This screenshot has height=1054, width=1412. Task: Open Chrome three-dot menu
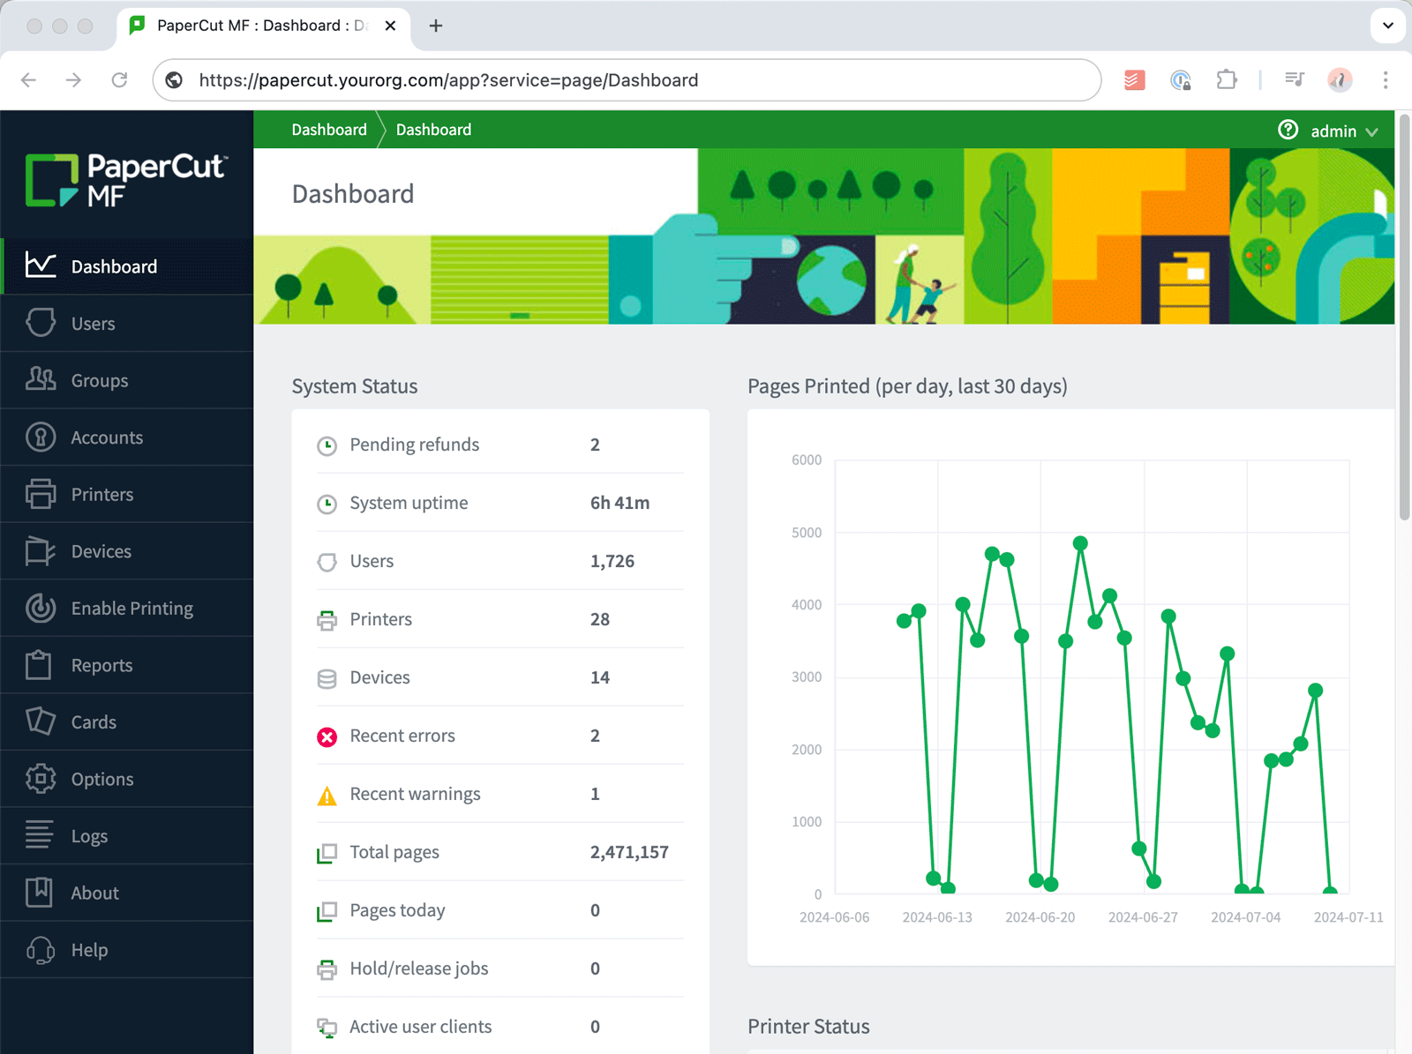coord(1386,80)
